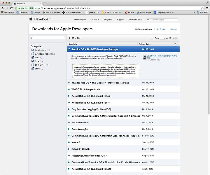Expand Bug Reporter Logging Profiles (iOS)
The image size is (210, 175).
(x=69, y=109)
